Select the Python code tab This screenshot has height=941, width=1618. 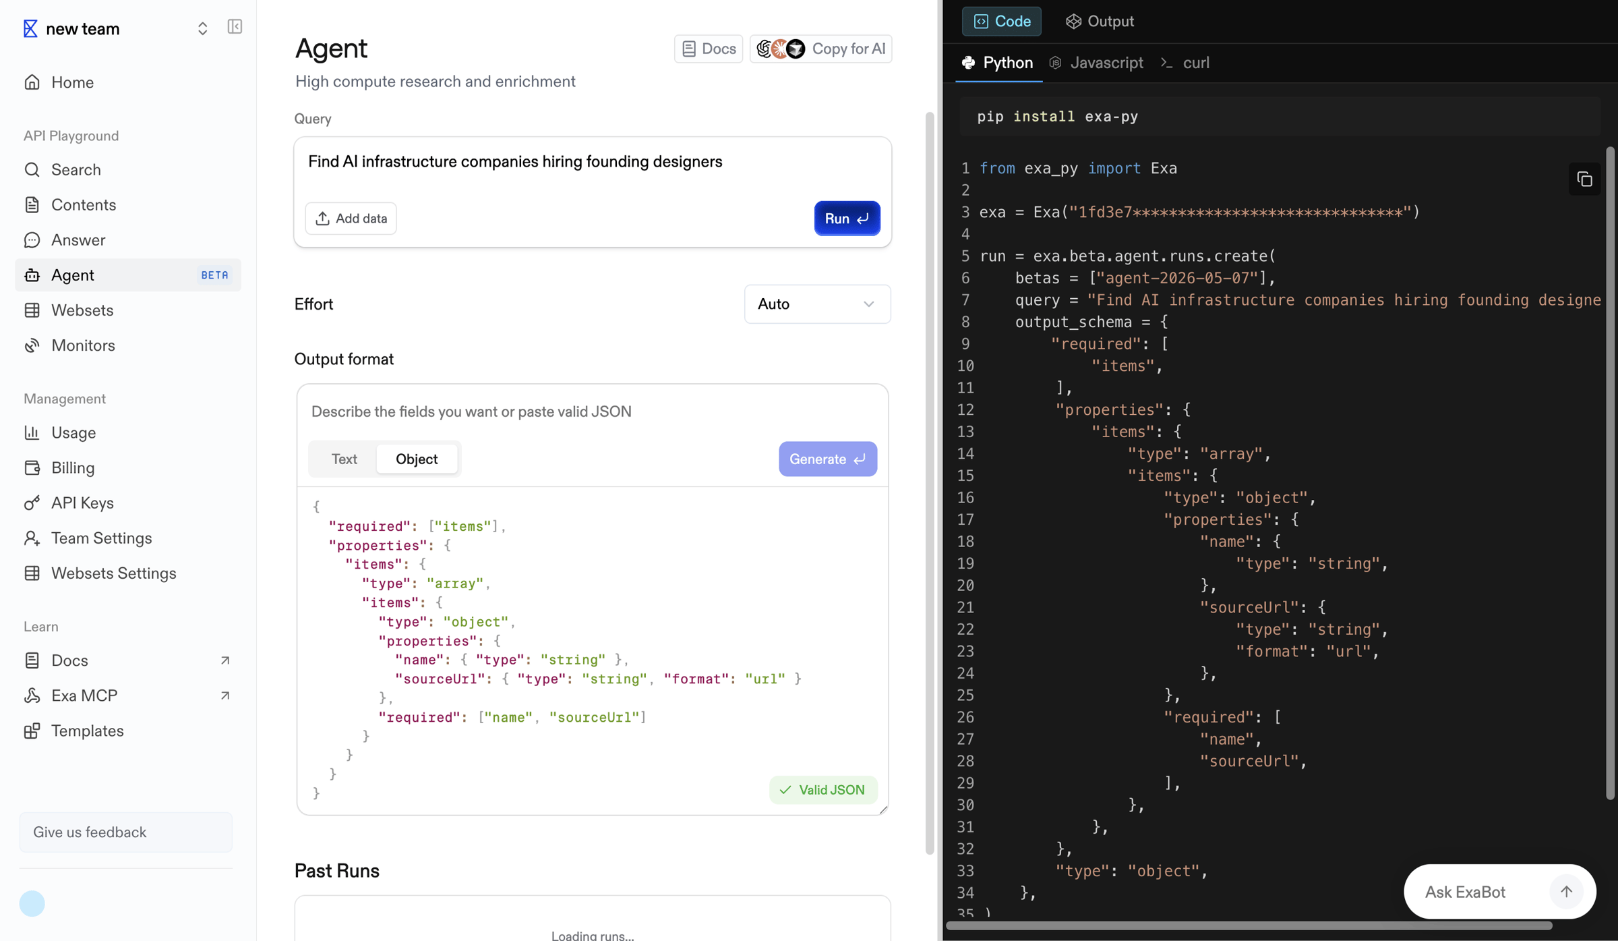[998, 63]
